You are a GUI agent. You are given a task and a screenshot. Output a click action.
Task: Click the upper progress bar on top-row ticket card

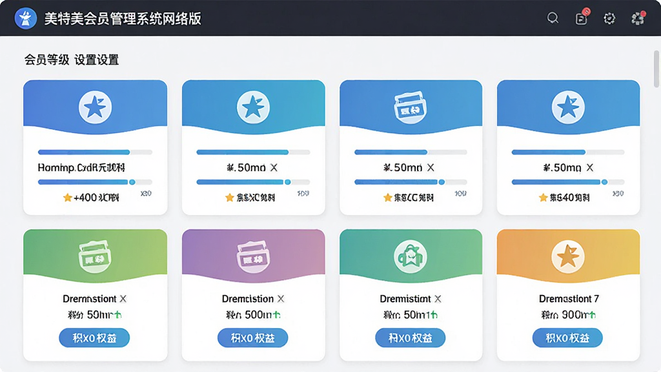[411, 152]
